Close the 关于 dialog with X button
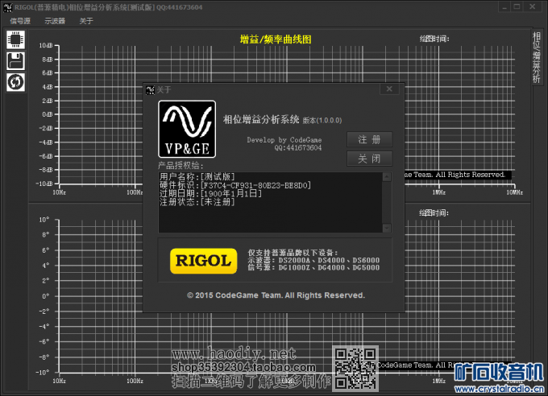This screenshot has height=396, width=548. [388, 89]
